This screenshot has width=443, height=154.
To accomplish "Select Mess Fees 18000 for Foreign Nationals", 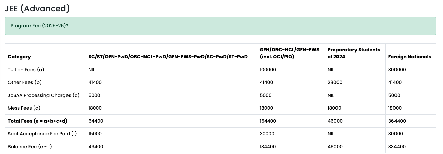I will [x=395, y=108].
